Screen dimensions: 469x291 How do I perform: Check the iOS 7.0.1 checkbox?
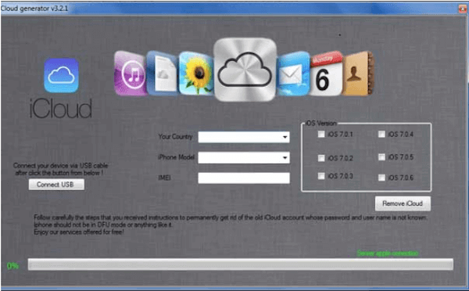tap(321, 134)
